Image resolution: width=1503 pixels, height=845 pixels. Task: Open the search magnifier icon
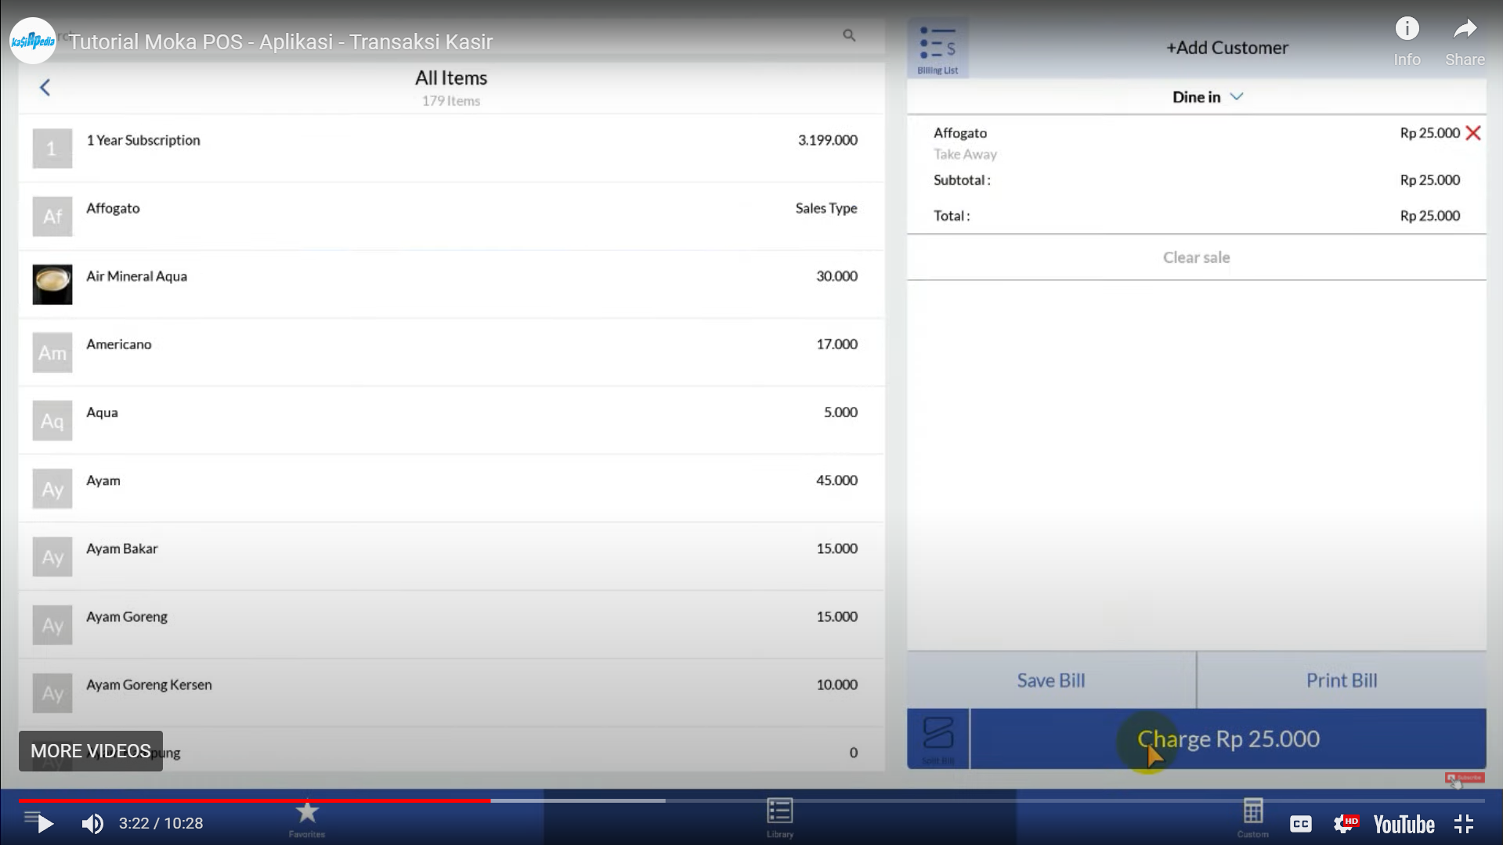(x=849, y=35)
